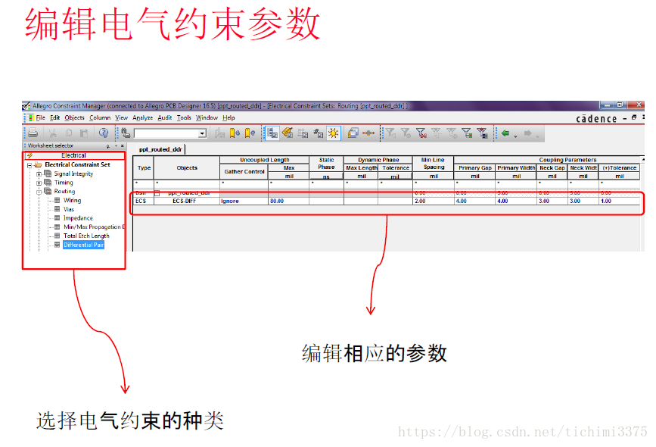
Task: Select Differential Pair worksheet
Action: point(84,245)
